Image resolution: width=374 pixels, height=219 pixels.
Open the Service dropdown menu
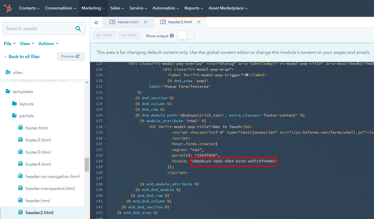pos(138,8)
